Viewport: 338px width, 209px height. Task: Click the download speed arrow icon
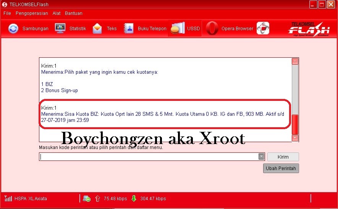134,198
